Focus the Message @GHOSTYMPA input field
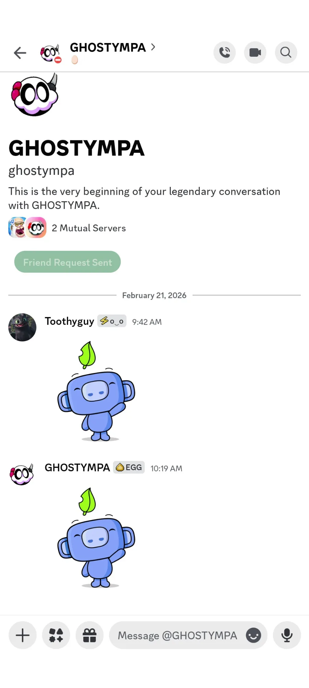The height and width of the screenshot is (688, 309). (177, 635)
